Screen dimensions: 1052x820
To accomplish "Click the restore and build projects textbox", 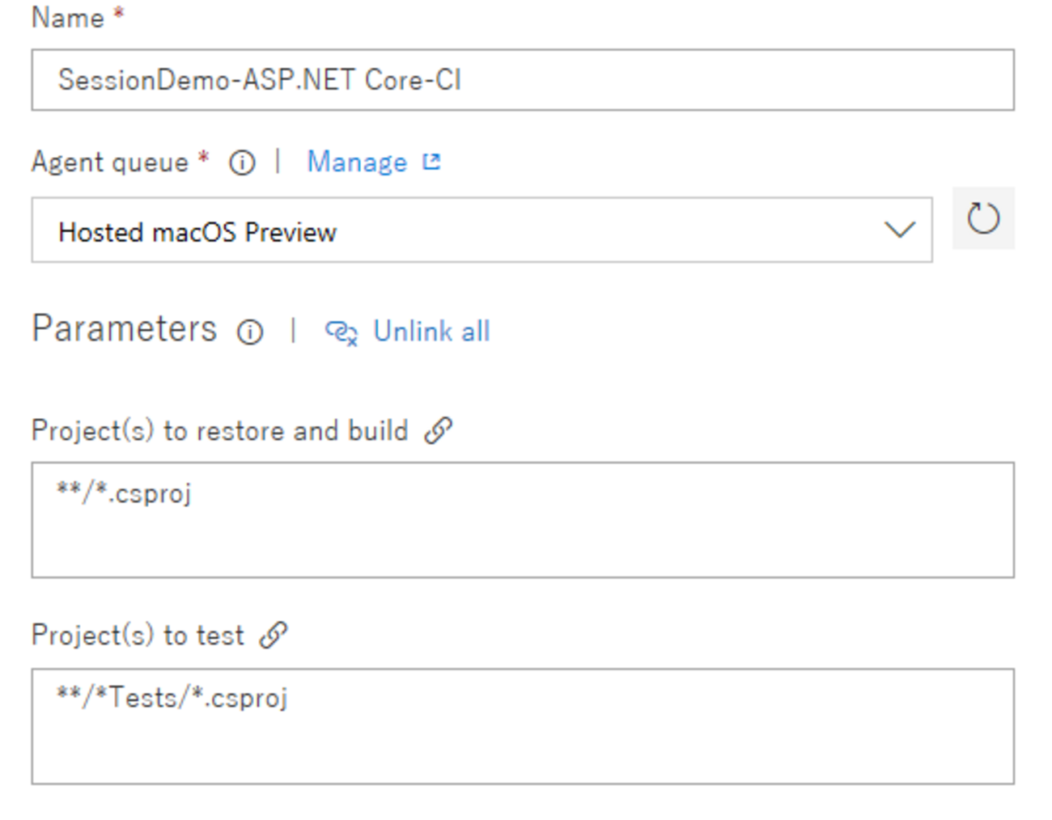I will coord(522,520).
